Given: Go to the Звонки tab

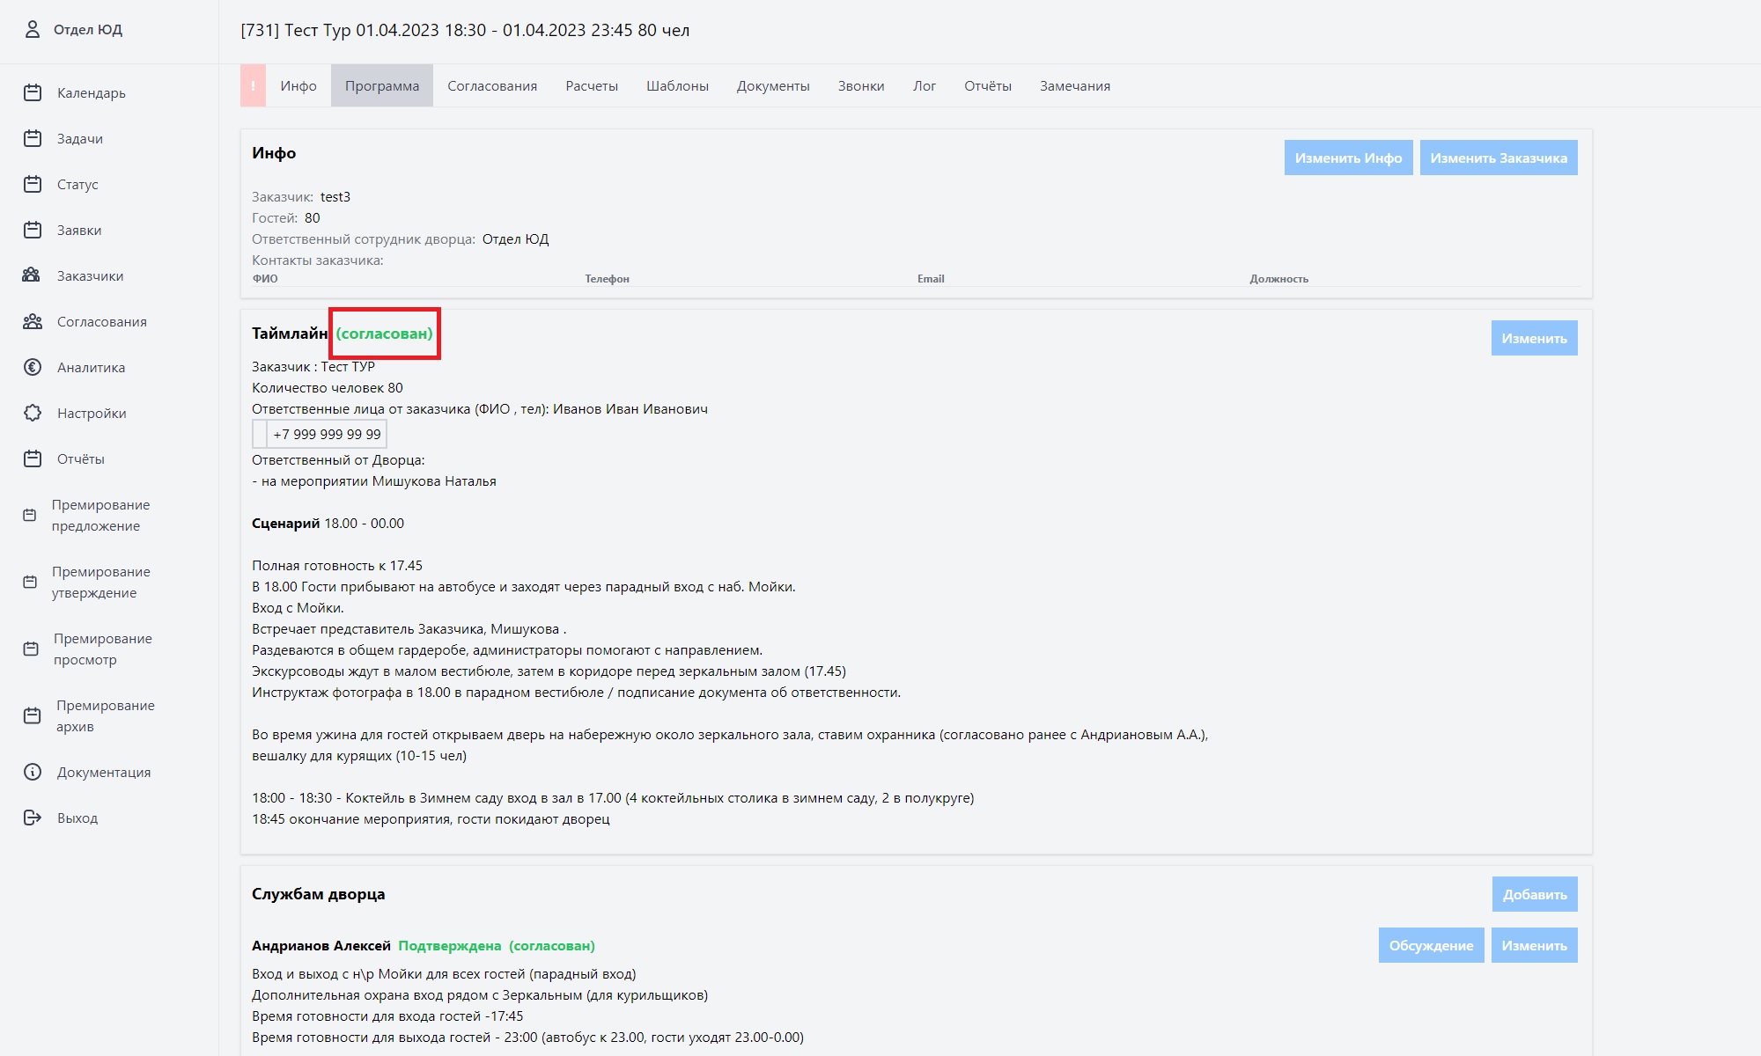Looking at the screenshot, I should click(x=860, y=85).
